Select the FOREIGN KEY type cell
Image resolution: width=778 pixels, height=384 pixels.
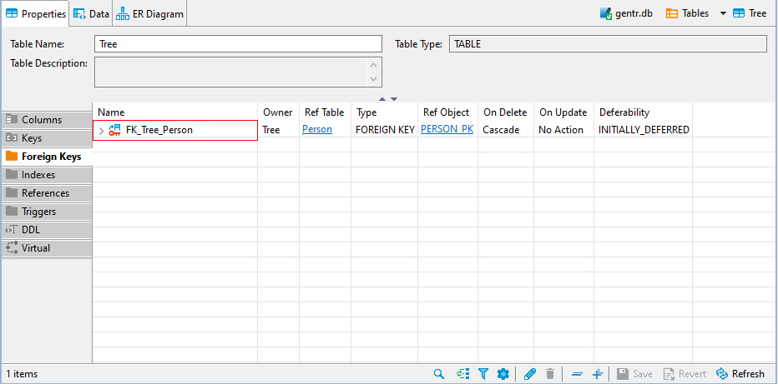click(x=385, y=130)
